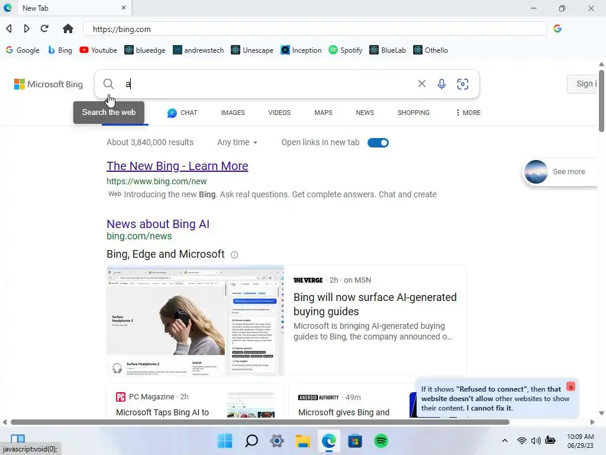606x455 pixels.
Task: Expand the Any time filter dropdown
Action: [x=237, y=142]
